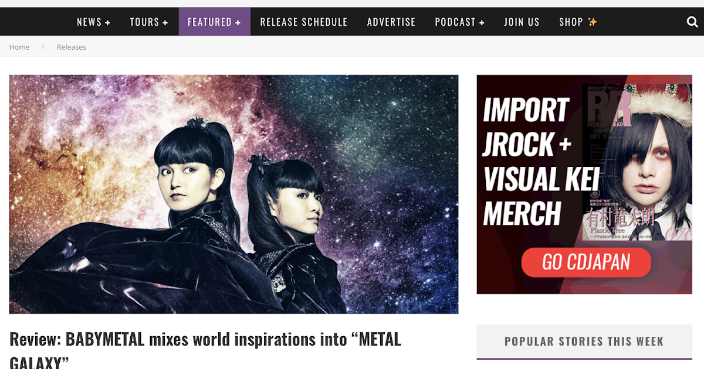
Task: Select the Popular Stories This Week heading
Action: (584, 341)
